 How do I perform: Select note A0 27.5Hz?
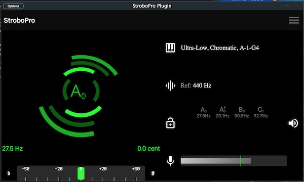click(203, 112)
